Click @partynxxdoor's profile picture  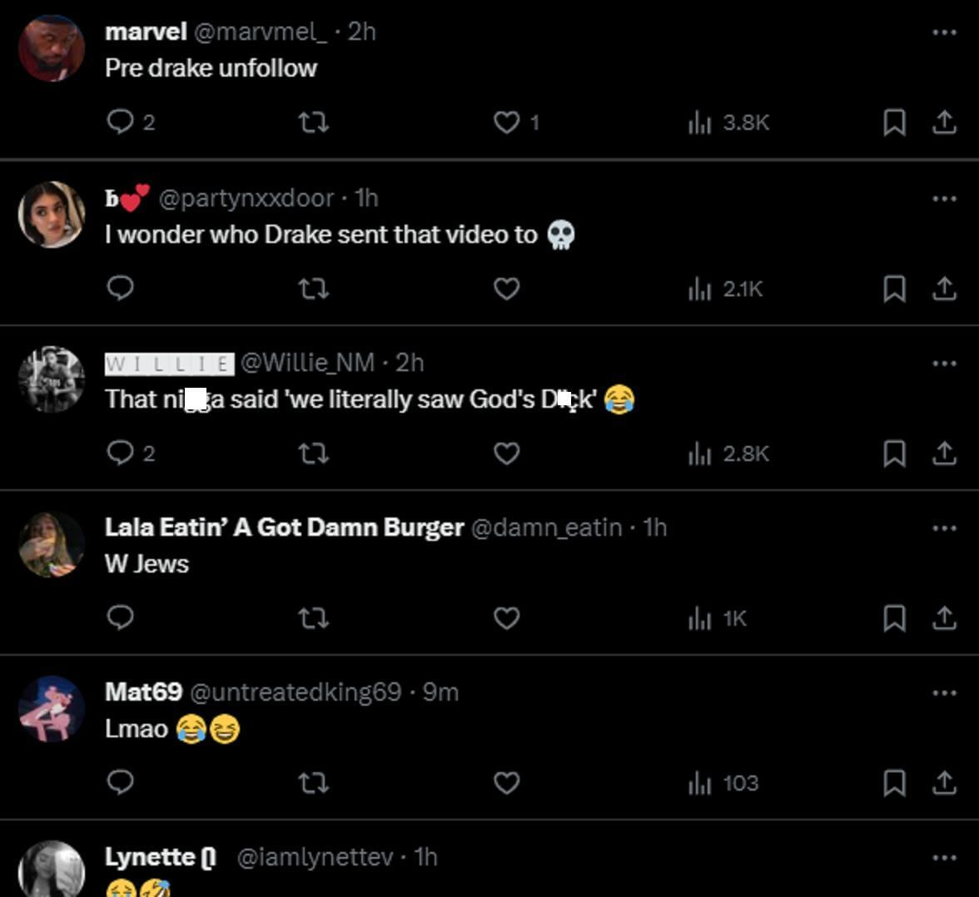click(52, 215)
